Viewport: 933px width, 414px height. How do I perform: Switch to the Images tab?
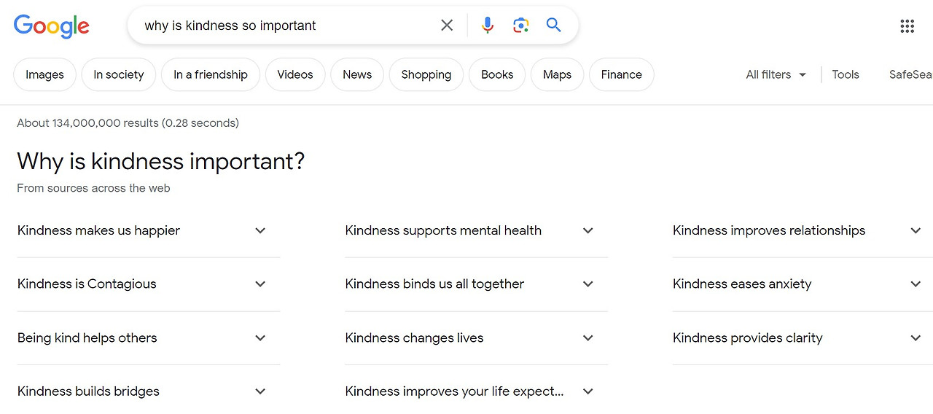click(x=44, y=74)
